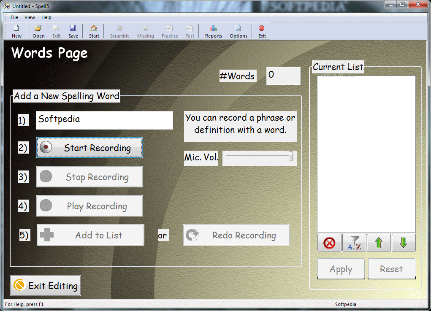Click the spelling word input field
Image resolution: width=431 pixels, height=311 pixels.
[104, 120]
